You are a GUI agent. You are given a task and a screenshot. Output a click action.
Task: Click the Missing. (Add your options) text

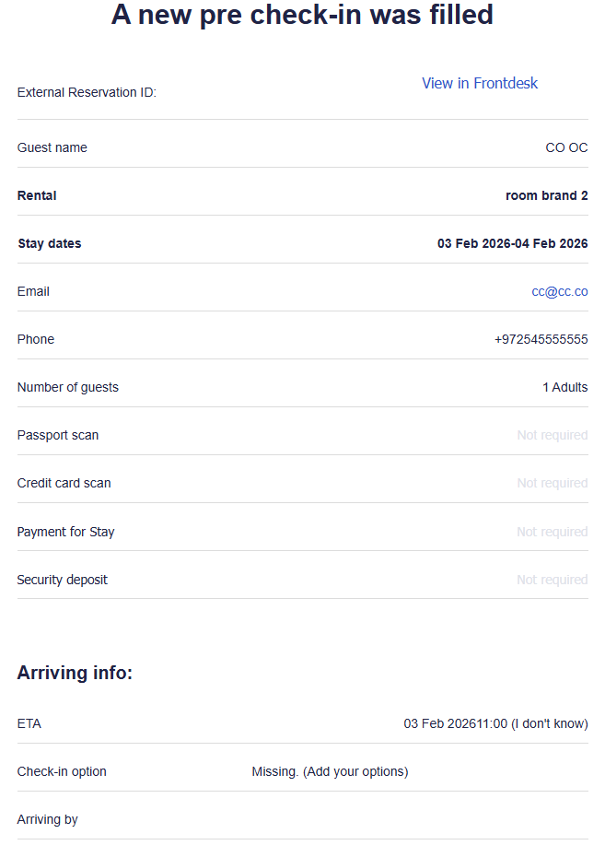coord(330,771)
